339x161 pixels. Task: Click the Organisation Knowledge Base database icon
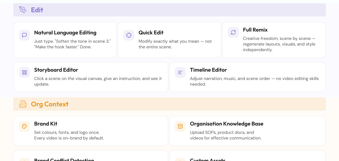[x=180, y=126]
